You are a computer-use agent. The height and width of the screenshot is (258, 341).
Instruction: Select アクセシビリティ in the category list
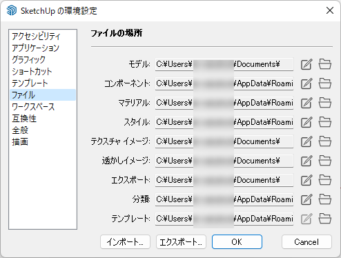(43, 37)
